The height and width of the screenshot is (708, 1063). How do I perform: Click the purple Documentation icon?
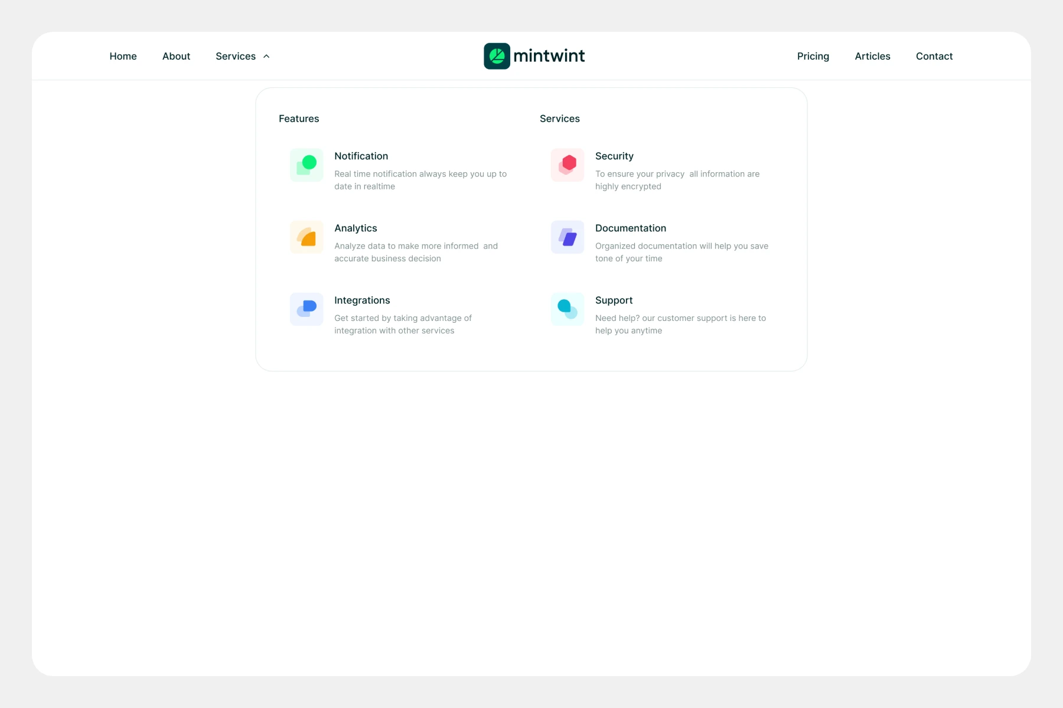click(x=568, y=237)
